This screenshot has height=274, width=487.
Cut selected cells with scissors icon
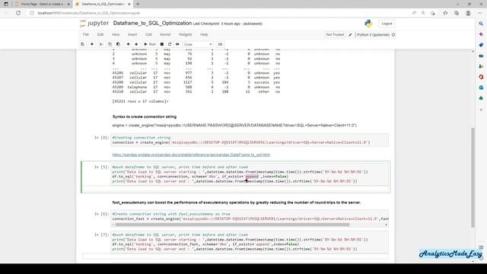[101, 44]
